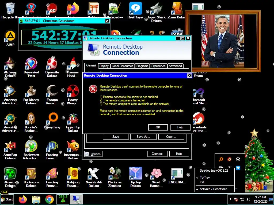Screen dimensions: 274x205
Task: Launch Heavy Weapon desktop shortcut
Action: (x=73, y=95)
